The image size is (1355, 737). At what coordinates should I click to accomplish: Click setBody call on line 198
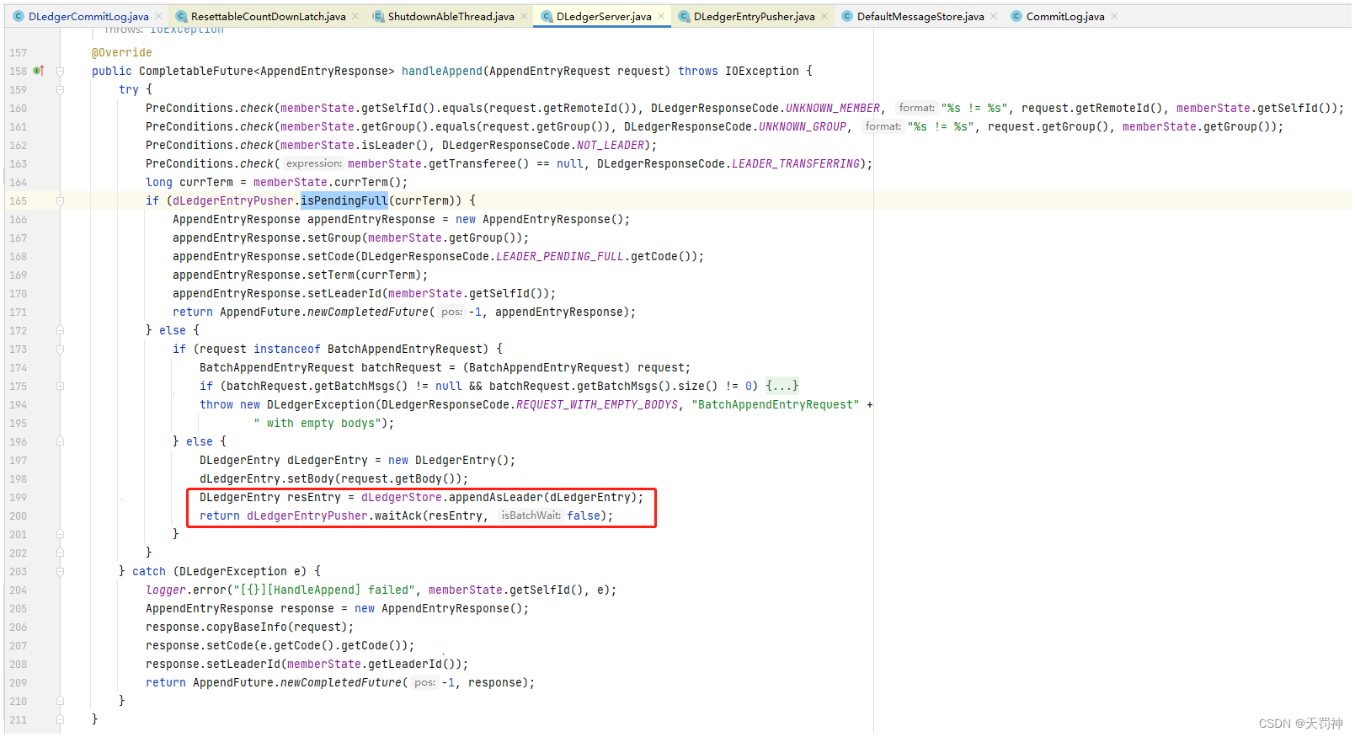coord(311,478)
